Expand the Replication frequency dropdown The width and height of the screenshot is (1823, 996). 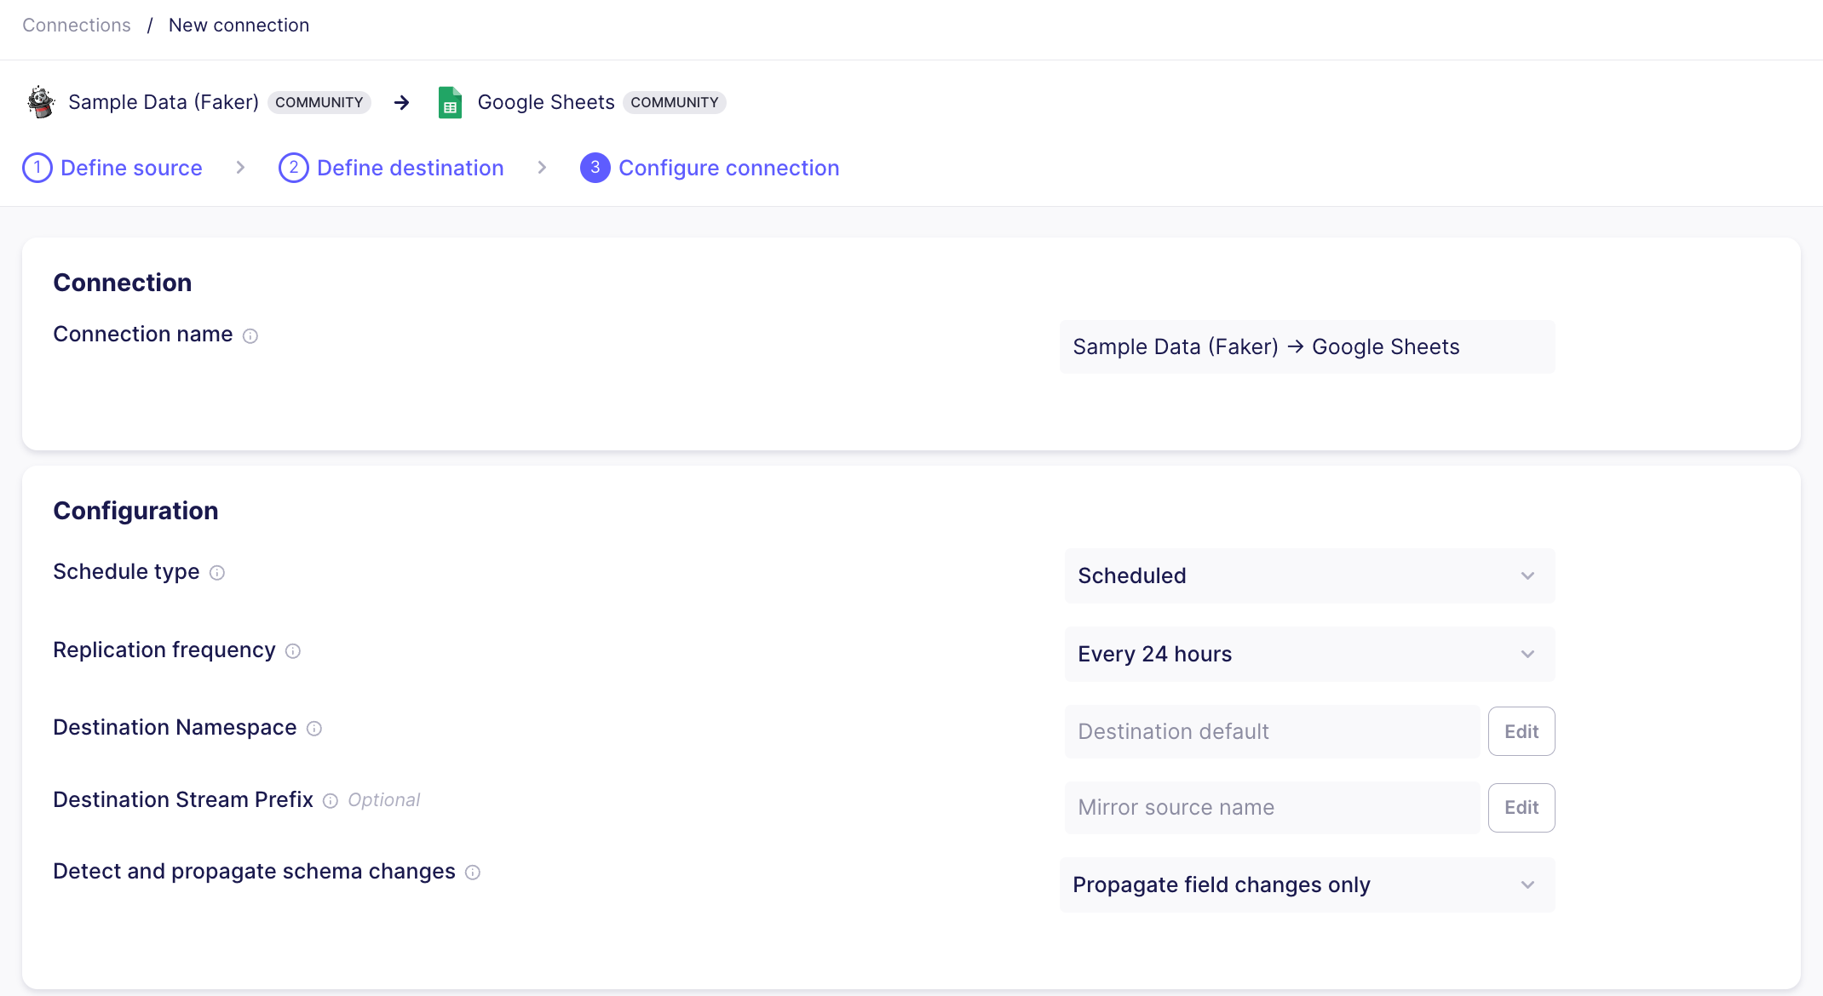1309,654
